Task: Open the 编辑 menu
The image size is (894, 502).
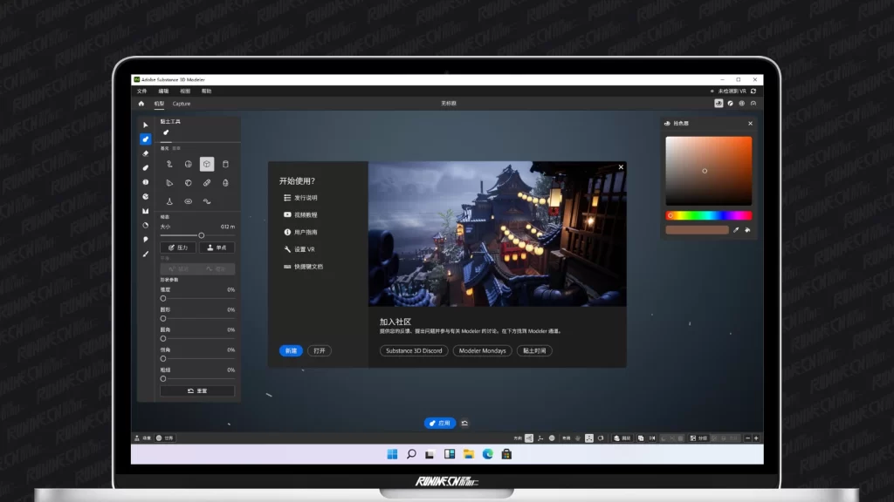Action: 163,91
